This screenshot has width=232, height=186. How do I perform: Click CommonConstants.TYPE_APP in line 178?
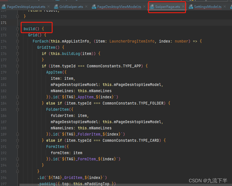[x=114, y=66]
